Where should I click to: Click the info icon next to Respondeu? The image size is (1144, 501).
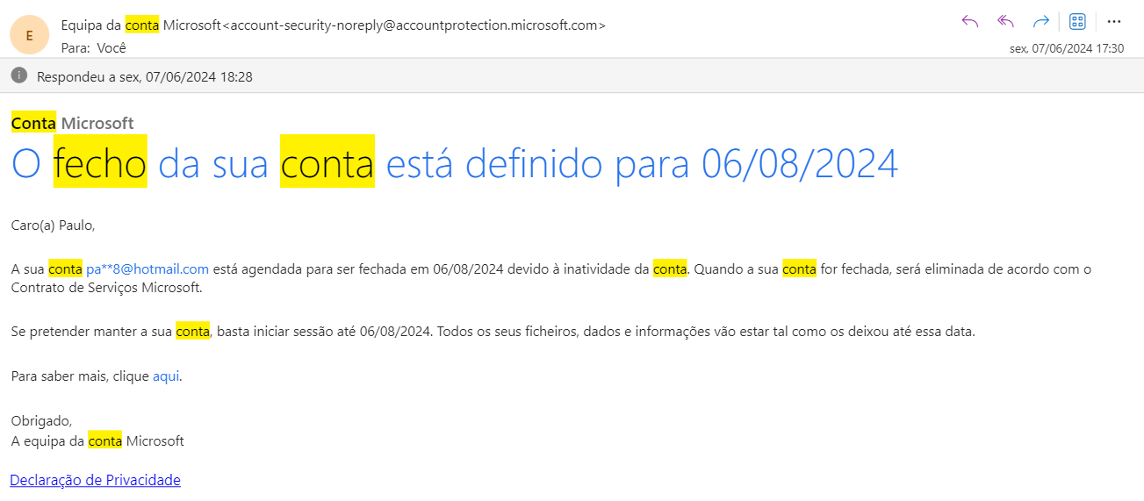(x=19, y=76)
